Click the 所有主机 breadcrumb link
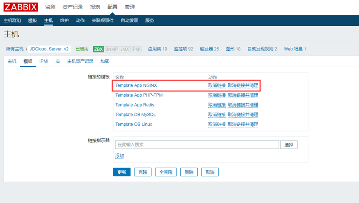Image resolution: width=359 pixels, height=203 pixels. pos(15,49)
